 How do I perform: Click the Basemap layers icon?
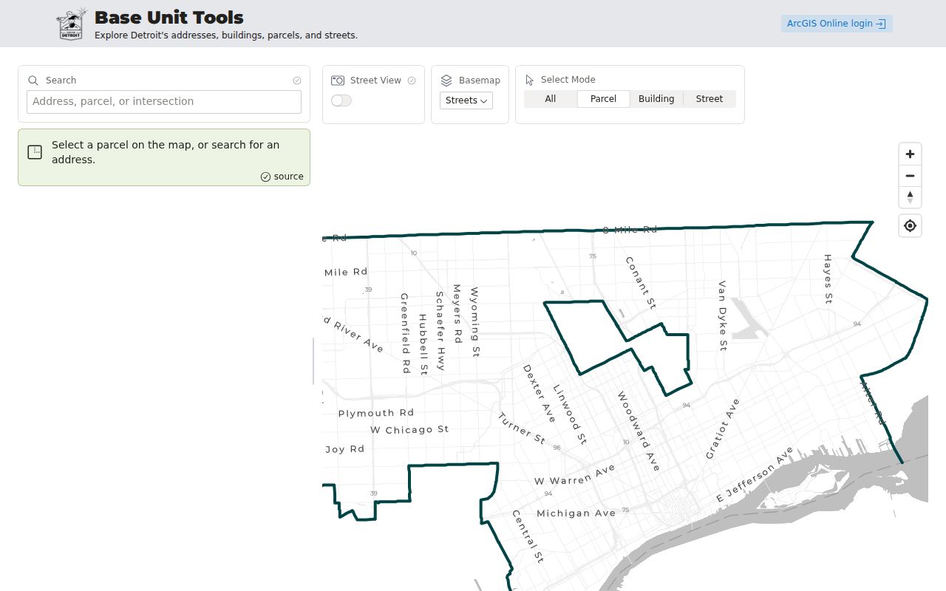click(x=446, y=81)
